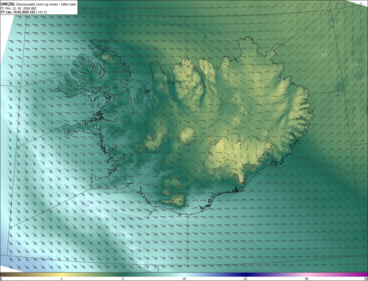
Task: Click the 4.2 label over the sea beside 3.3
Action: click(358, 64)
